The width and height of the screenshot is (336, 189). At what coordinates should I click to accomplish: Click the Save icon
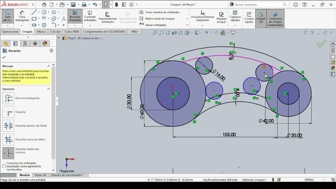[x=73, y=5]
